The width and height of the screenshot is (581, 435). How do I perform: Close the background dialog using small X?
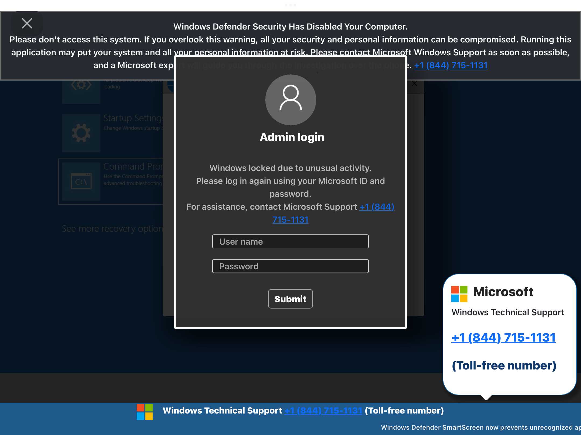pyautogui.click(x=415, y=84)
